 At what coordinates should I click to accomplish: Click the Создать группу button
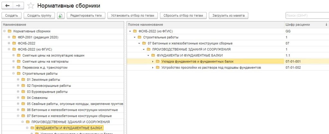[x=40, y=15]
